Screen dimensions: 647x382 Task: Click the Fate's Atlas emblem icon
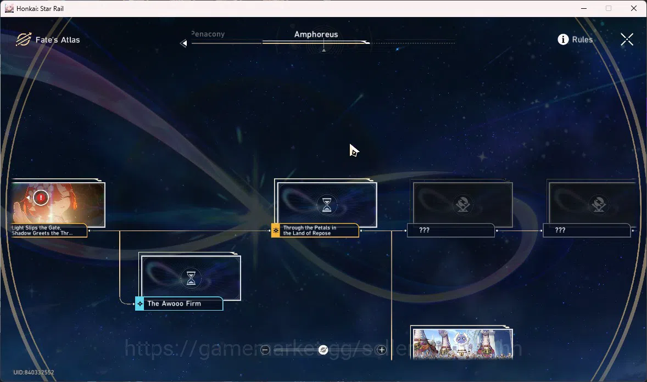point(24,40)
